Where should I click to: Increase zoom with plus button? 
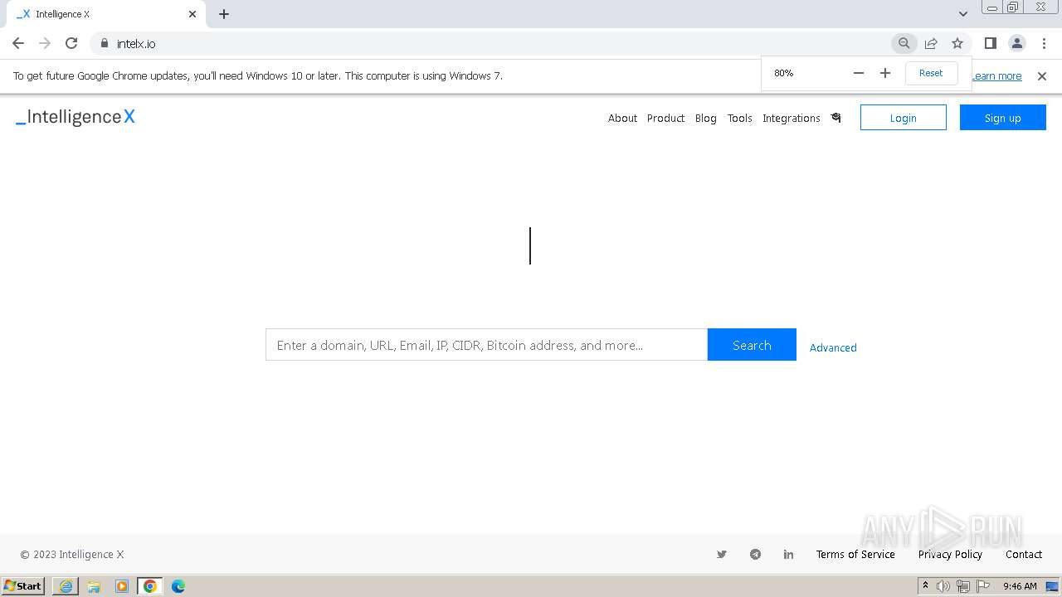885,73
